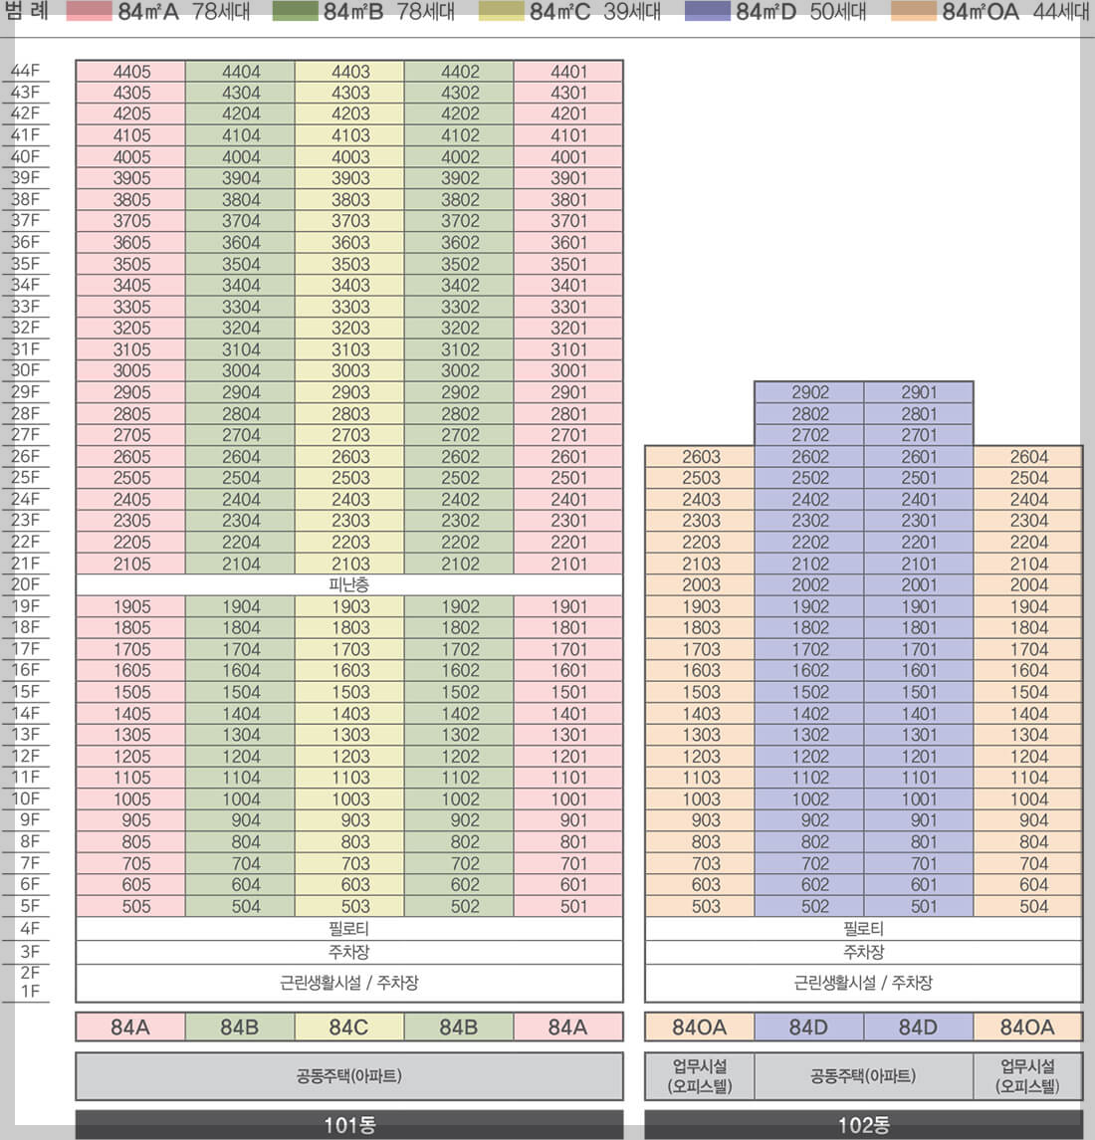1095x1140 pixels.
Task: Click unit 1005 cell
Action: [x=130, y=799]
